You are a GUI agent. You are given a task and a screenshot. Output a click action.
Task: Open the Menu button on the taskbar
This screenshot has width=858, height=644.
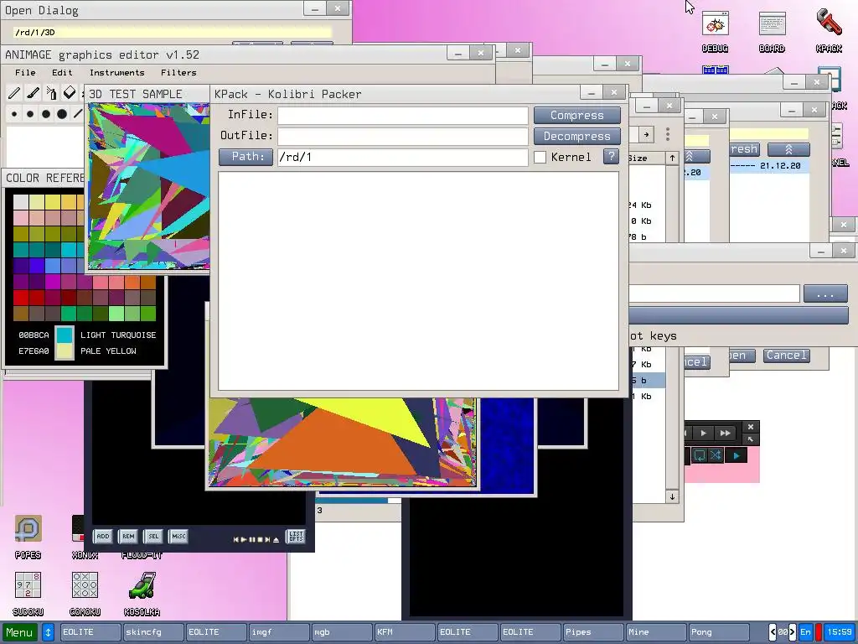(20, 632)
